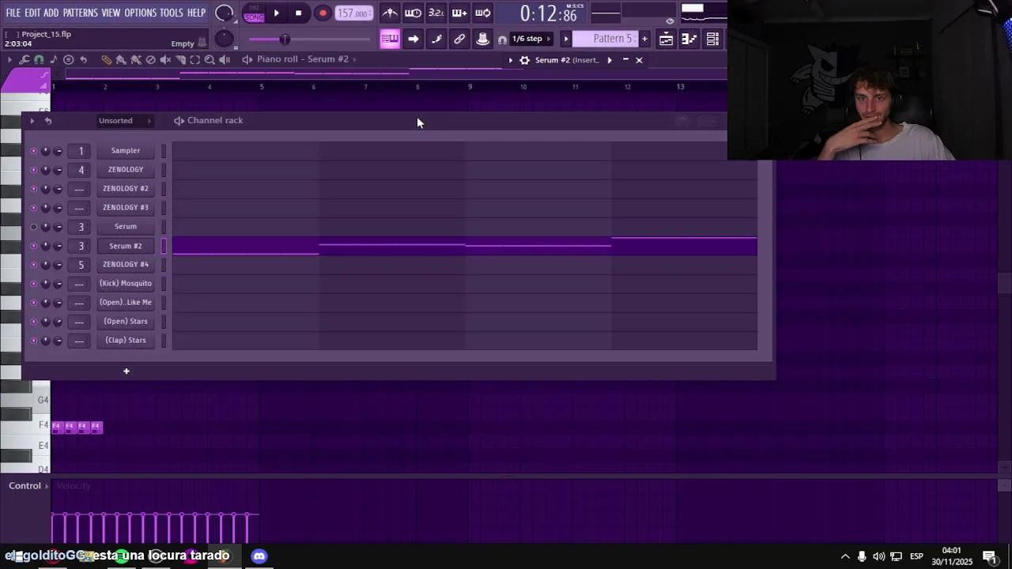Arm the Record button
1012x569 pixels.
pos(323,13)
